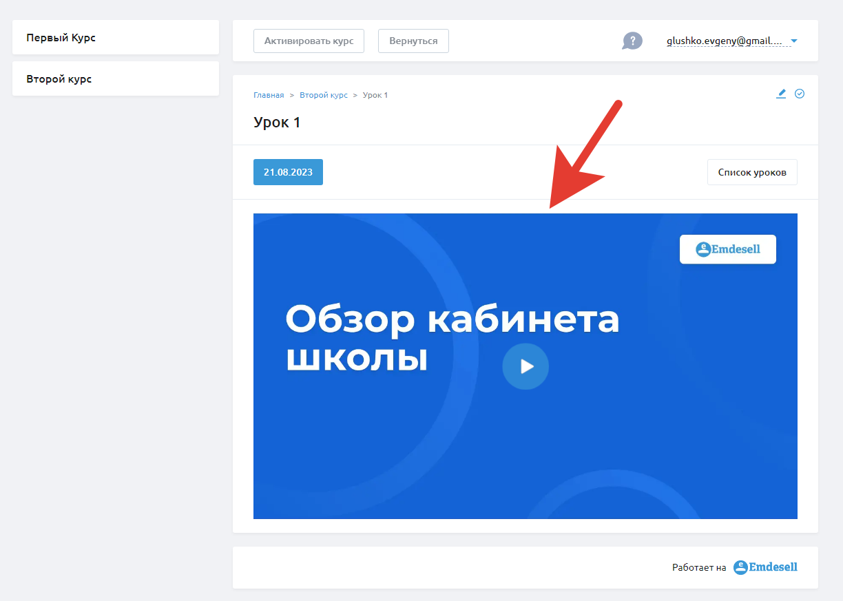843x601 pixels.
Task: Click the "Обзор кабинета школы" video title
Action: click(452, 339)
